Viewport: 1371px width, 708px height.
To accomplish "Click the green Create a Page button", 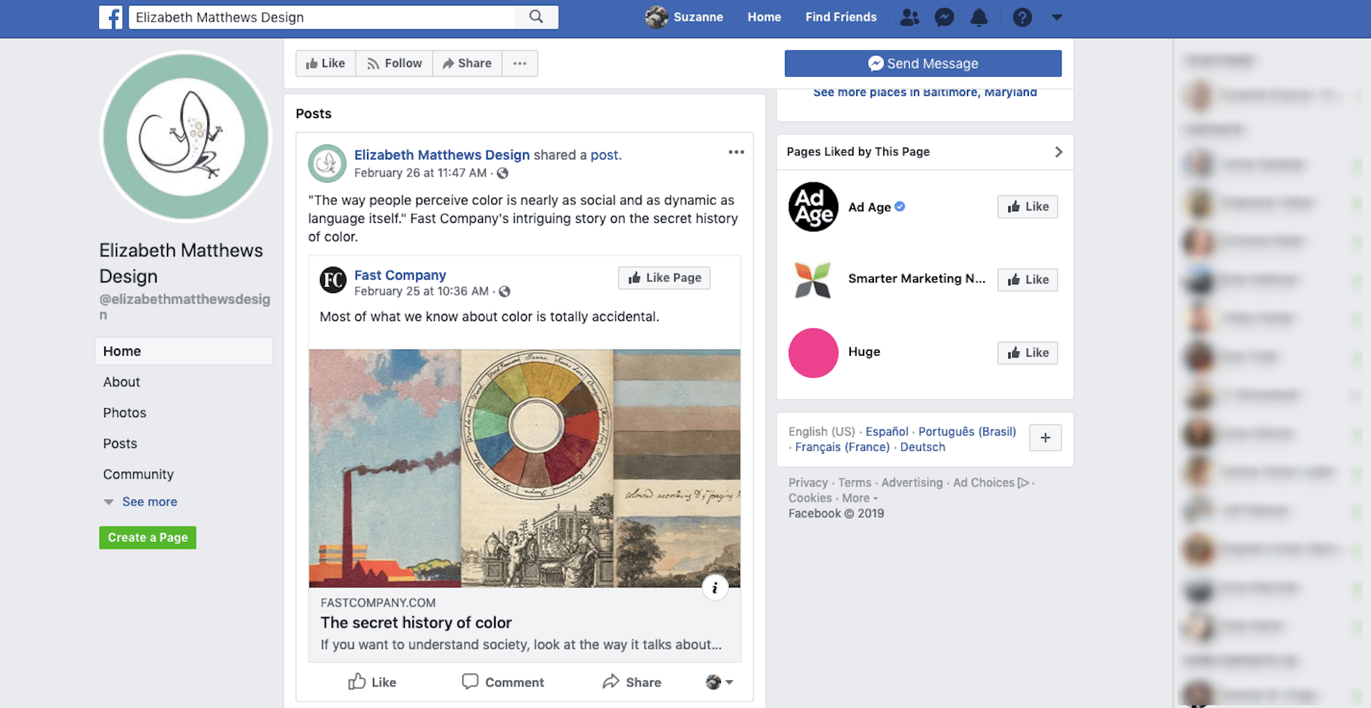I will (x=148, y=537).
